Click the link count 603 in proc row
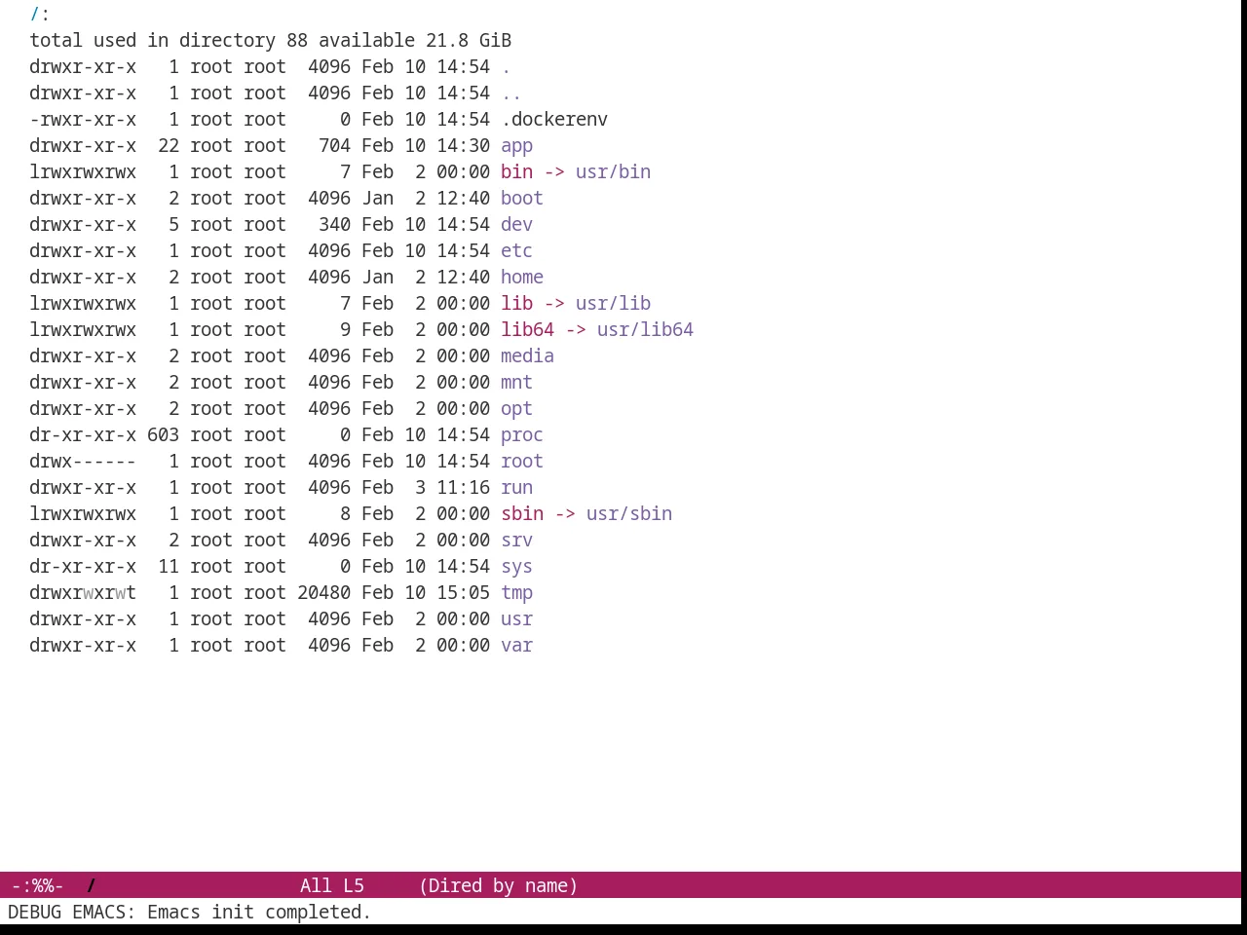The image size is (1247, 935). [x=163, y=434]
